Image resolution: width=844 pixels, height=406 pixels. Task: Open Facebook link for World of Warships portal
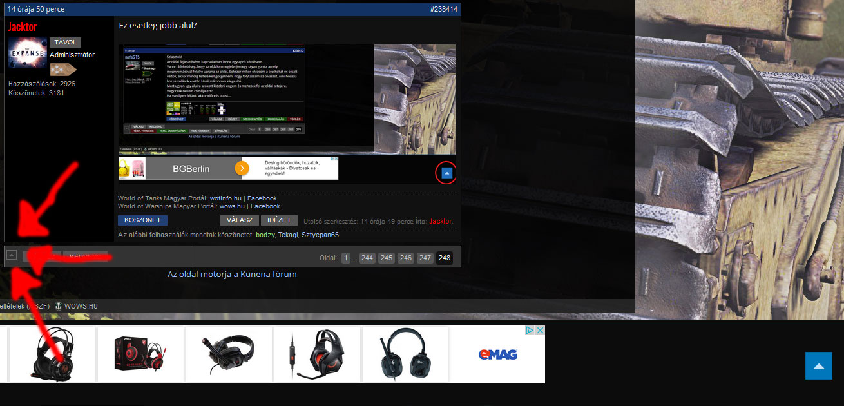coord(265,206)
